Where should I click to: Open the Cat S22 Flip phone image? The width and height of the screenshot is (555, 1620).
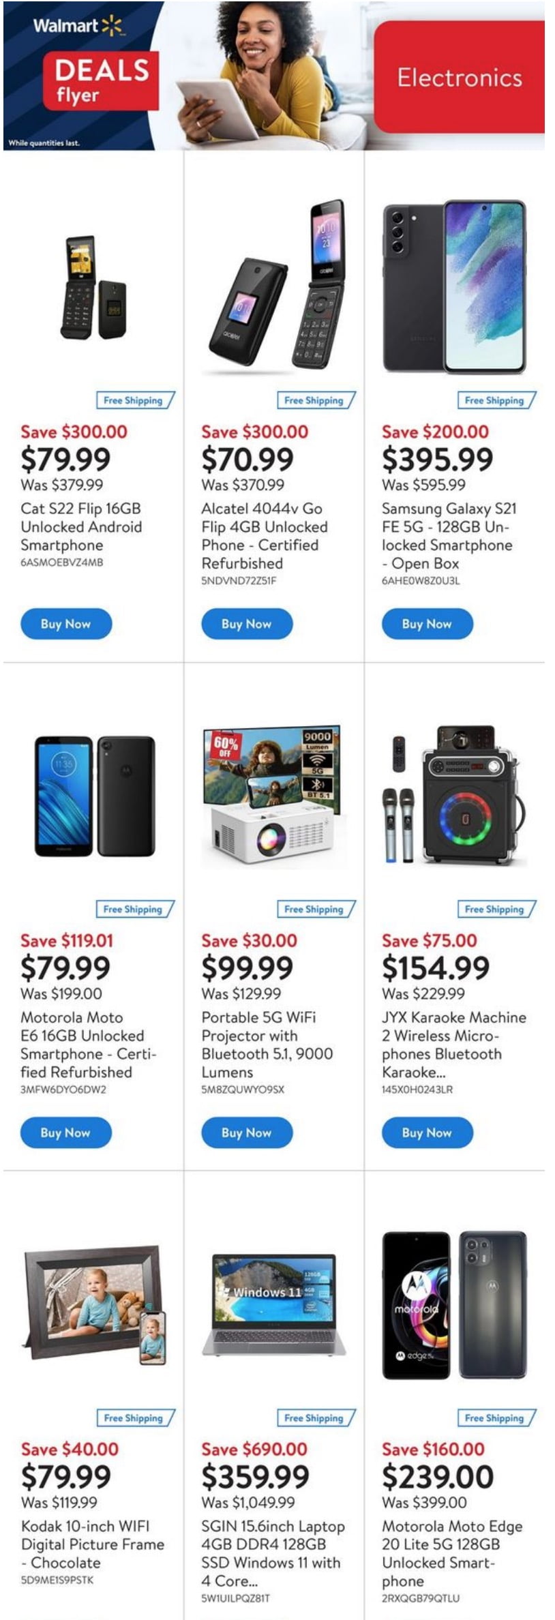click(93, 288)
